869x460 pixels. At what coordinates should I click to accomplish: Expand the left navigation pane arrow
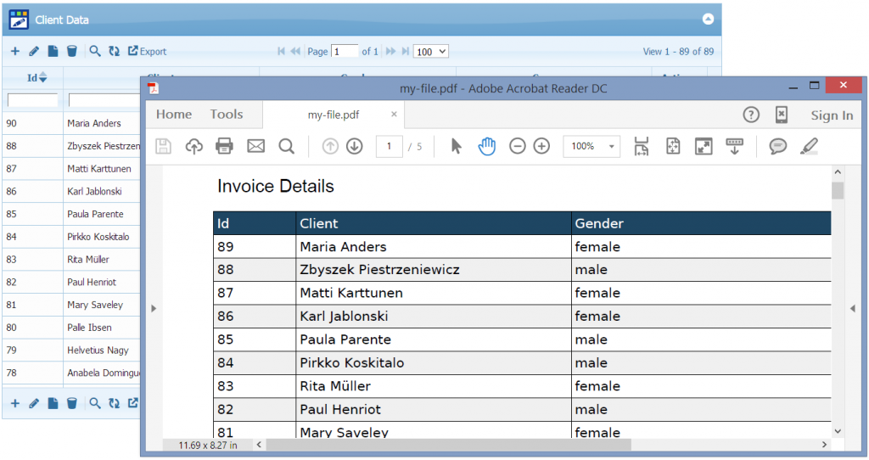[x=154, y=308]
